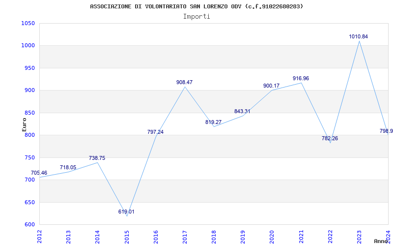This screenshot has height=246, width=393.
Task: Click the Anno x-axis label
Action: click(381, 241)
